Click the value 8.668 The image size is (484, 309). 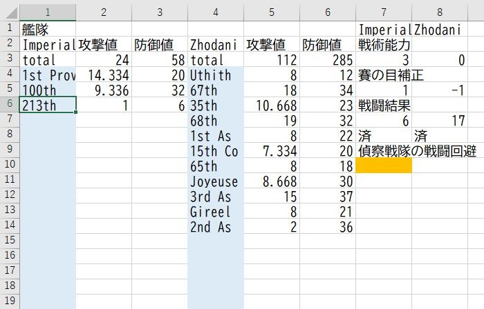pos(272,180)
